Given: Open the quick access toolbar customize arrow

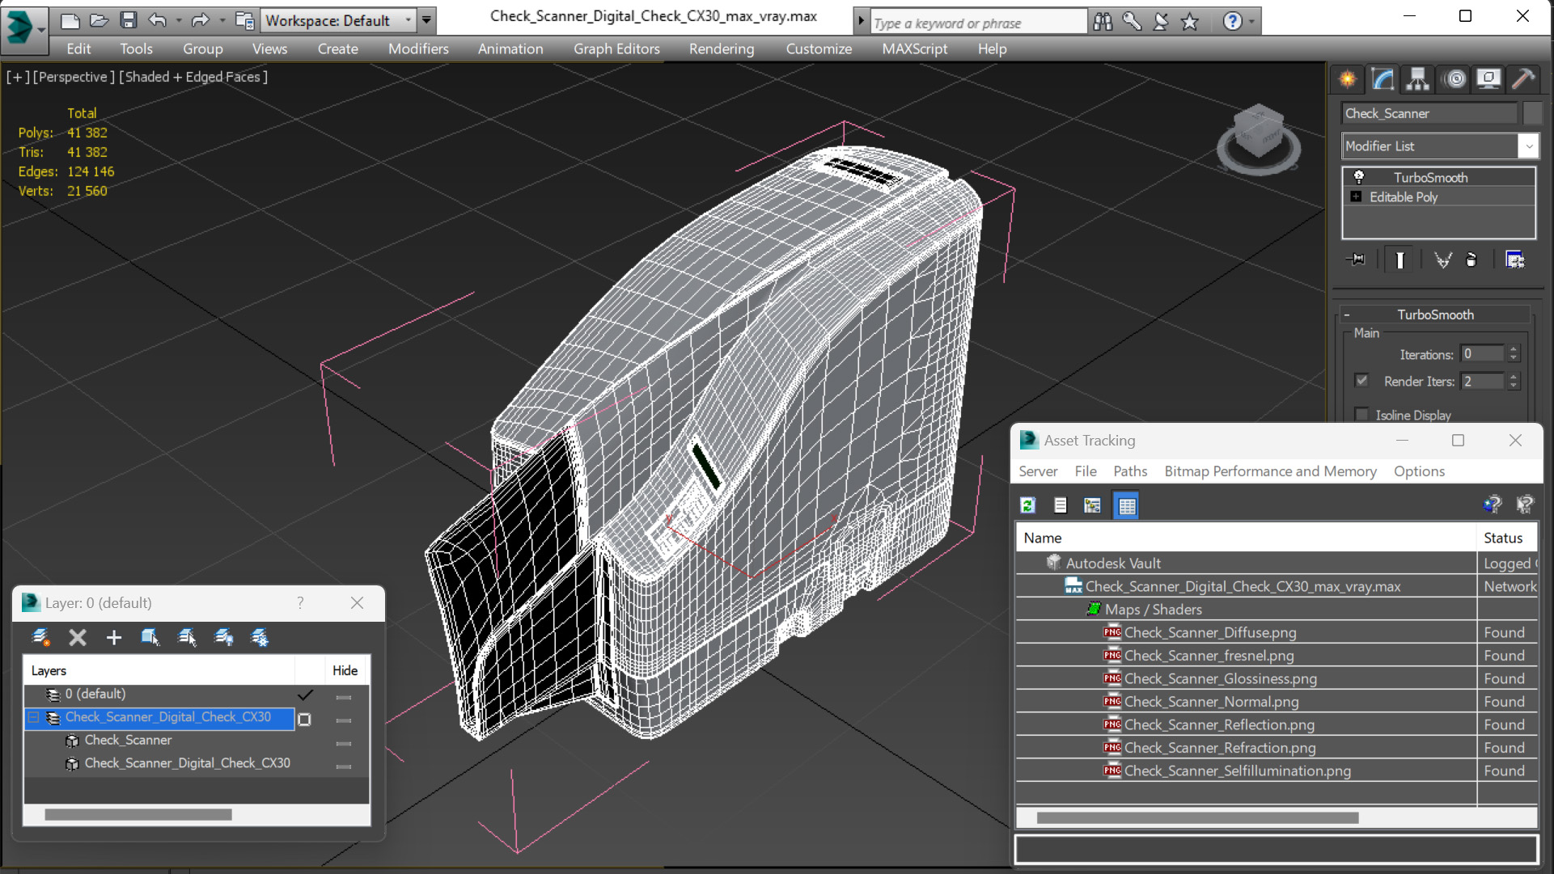Looking at the screenshot, I should [x=426, y=20].
